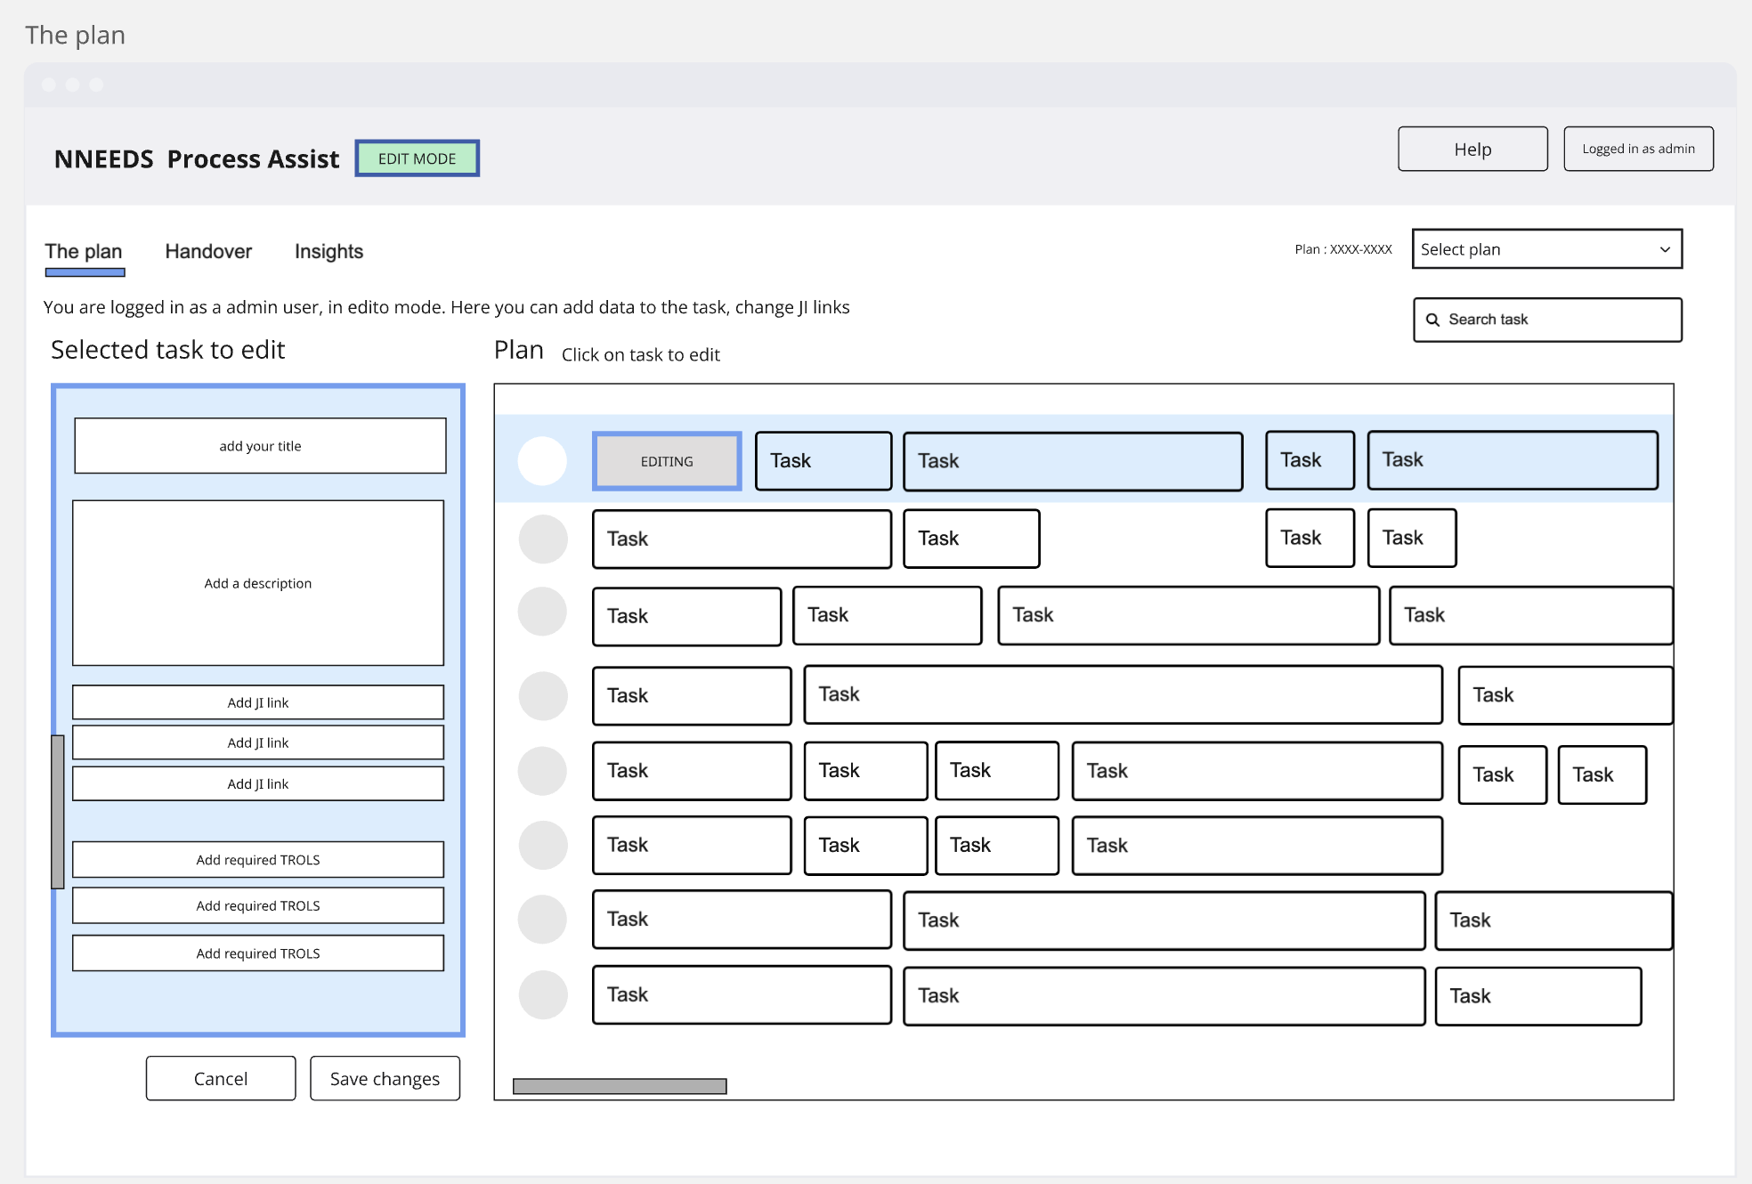
Task: Click the wide Task card in highlighted row
Action: point(1073,461)
